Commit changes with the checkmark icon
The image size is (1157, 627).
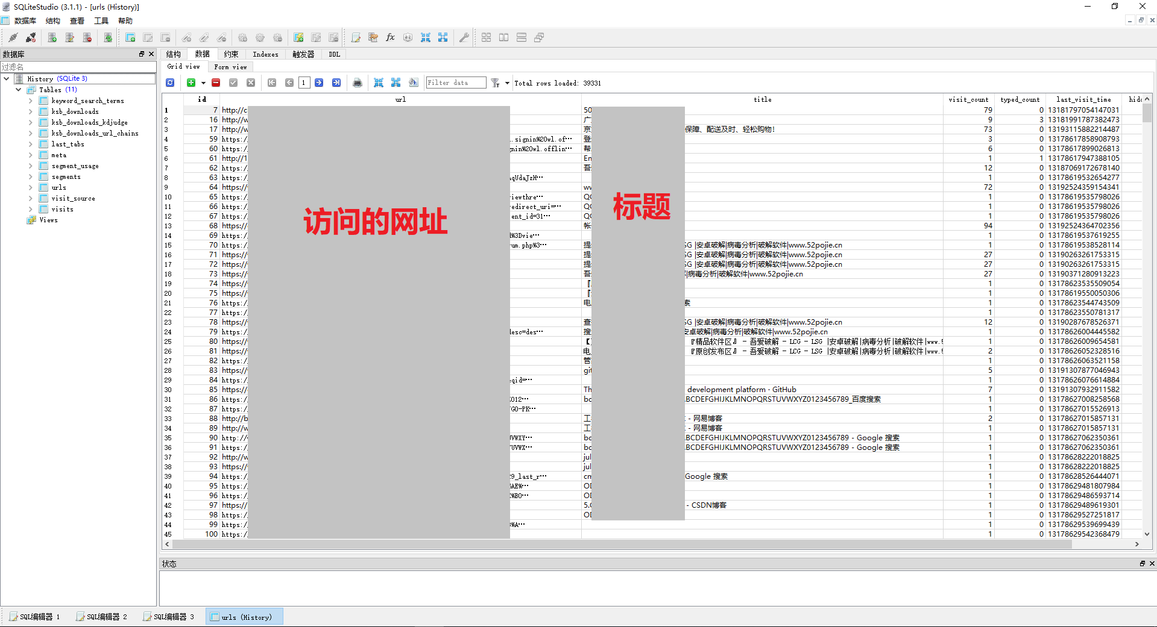pyautogui.click(x=233, y=83)
